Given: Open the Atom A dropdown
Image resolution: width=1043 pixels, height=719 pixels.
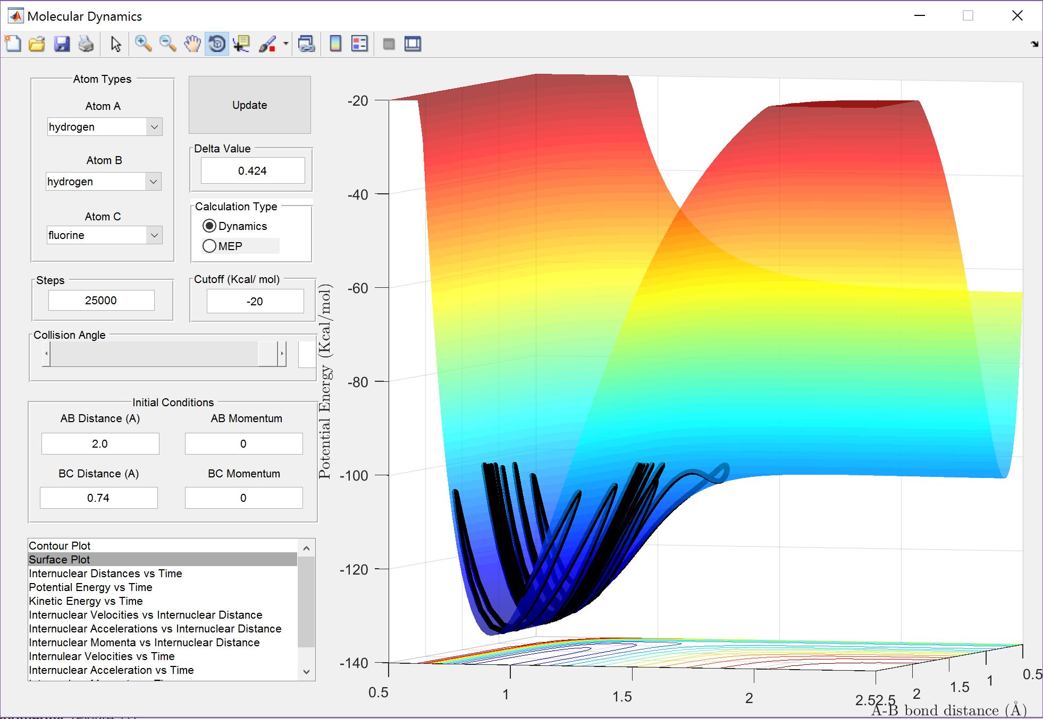Looking at the screenshot, I should pyautogui.click(x=154, y=127).
